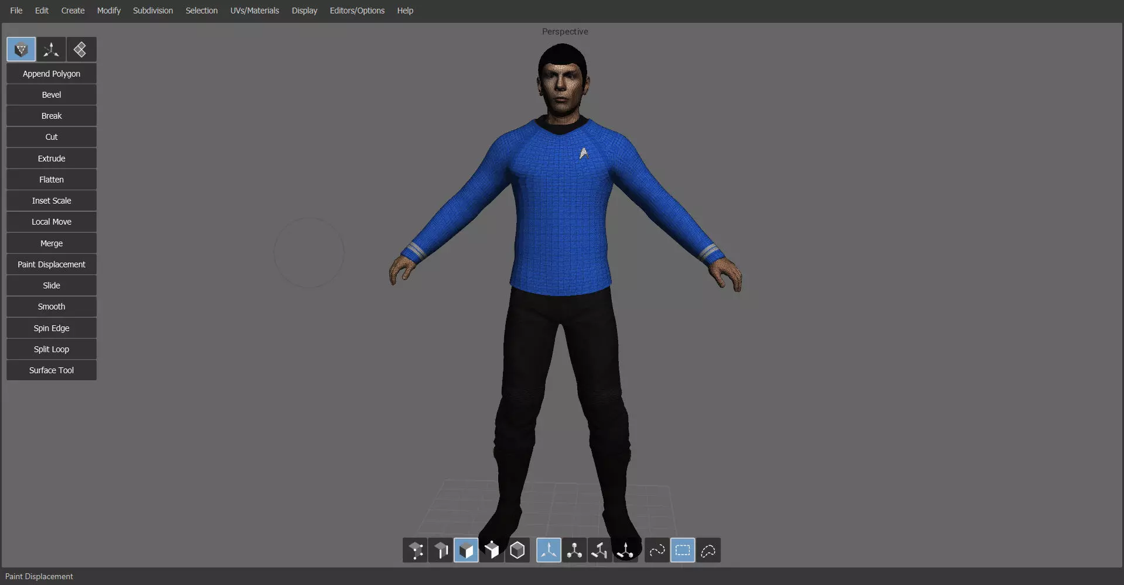This screenshot has height=585, width=1124.
Task: Click the Perspective viewport label
Action: pyautogui.click(x=565, y=32)
